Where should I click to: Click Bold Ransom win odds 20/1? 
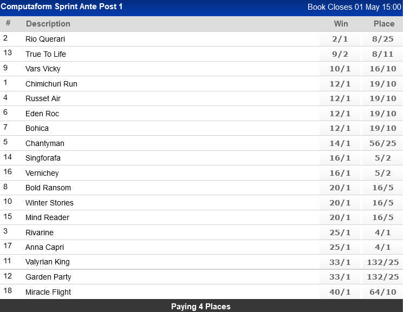[341, 188]
